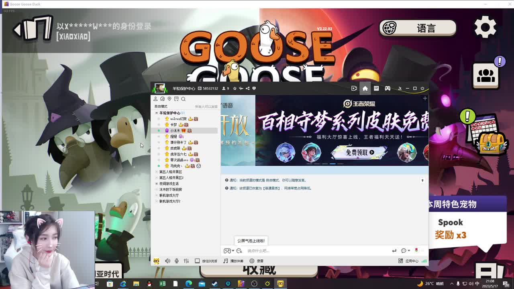
Task: Click the plus icon at banner corner
Action: point(425,98)
